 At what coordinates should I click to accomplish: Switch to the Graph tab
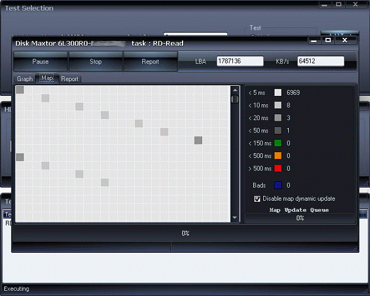[x=25, y=79]
